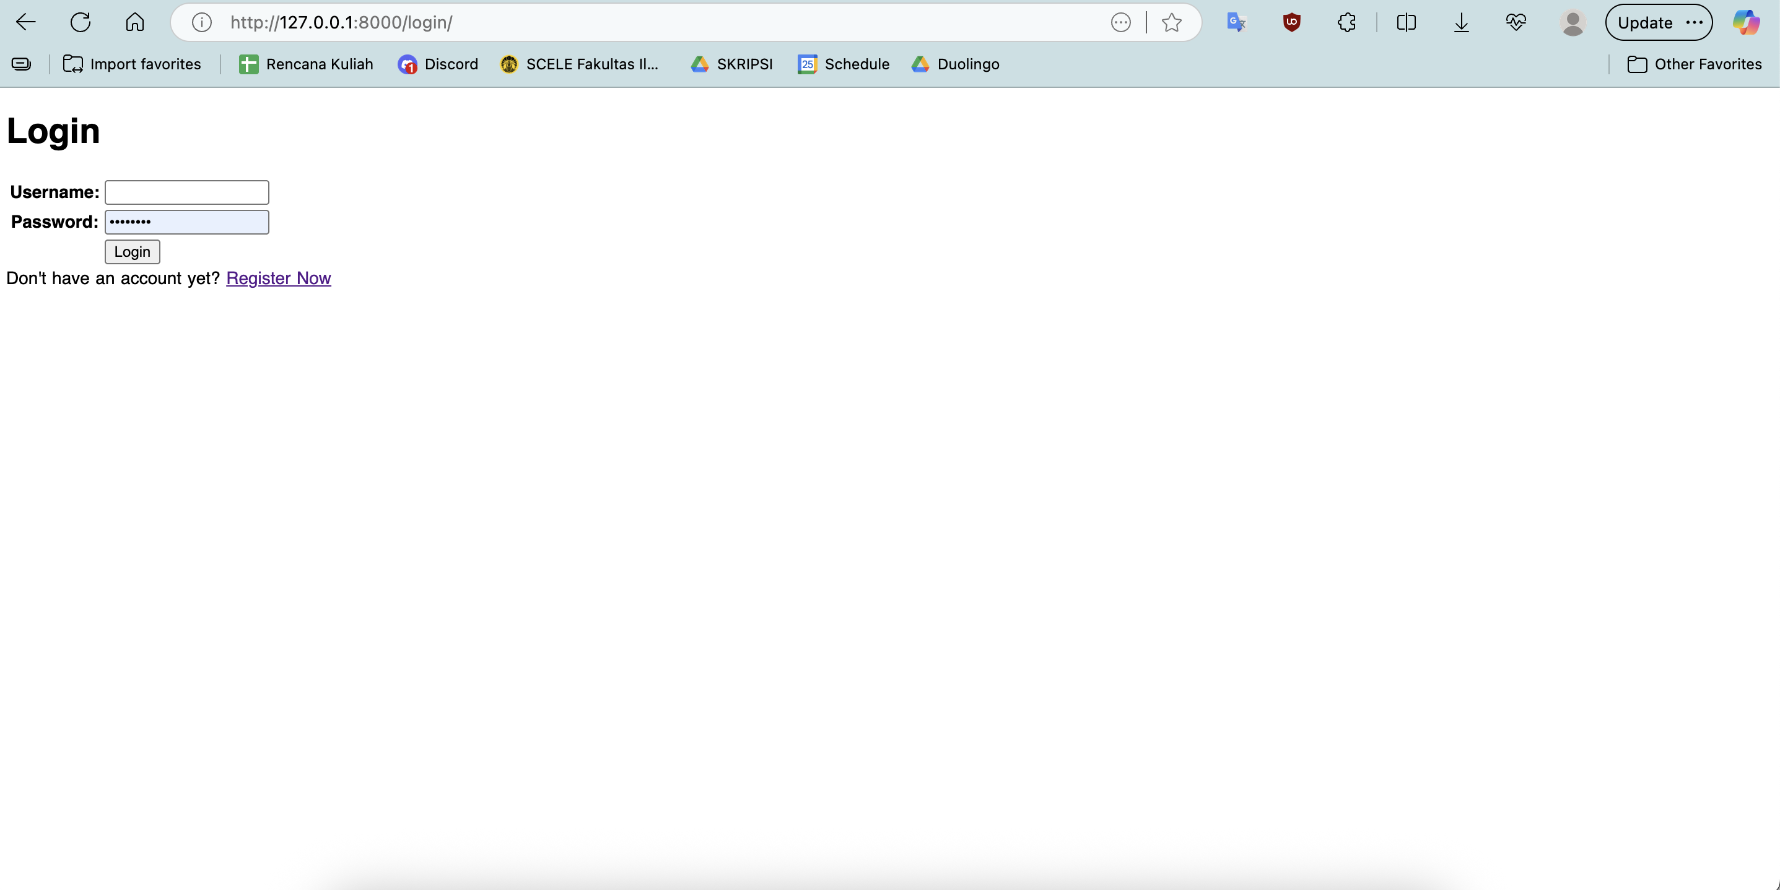Toggle split screen view

point(1406,23)
